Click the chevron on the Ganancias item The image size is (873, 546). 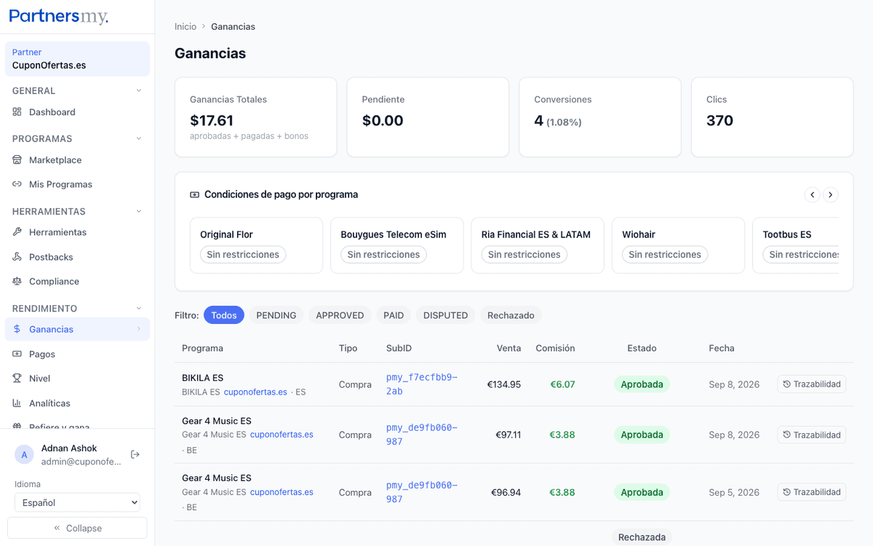[x=139, y=329]
